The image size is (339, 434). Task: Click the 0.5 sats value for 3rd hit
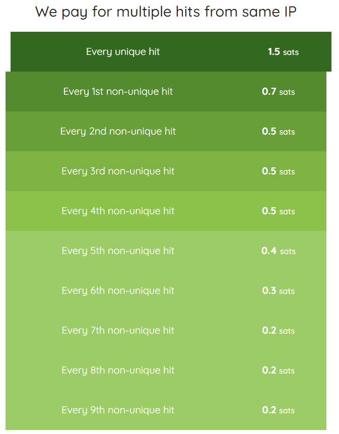278,171
